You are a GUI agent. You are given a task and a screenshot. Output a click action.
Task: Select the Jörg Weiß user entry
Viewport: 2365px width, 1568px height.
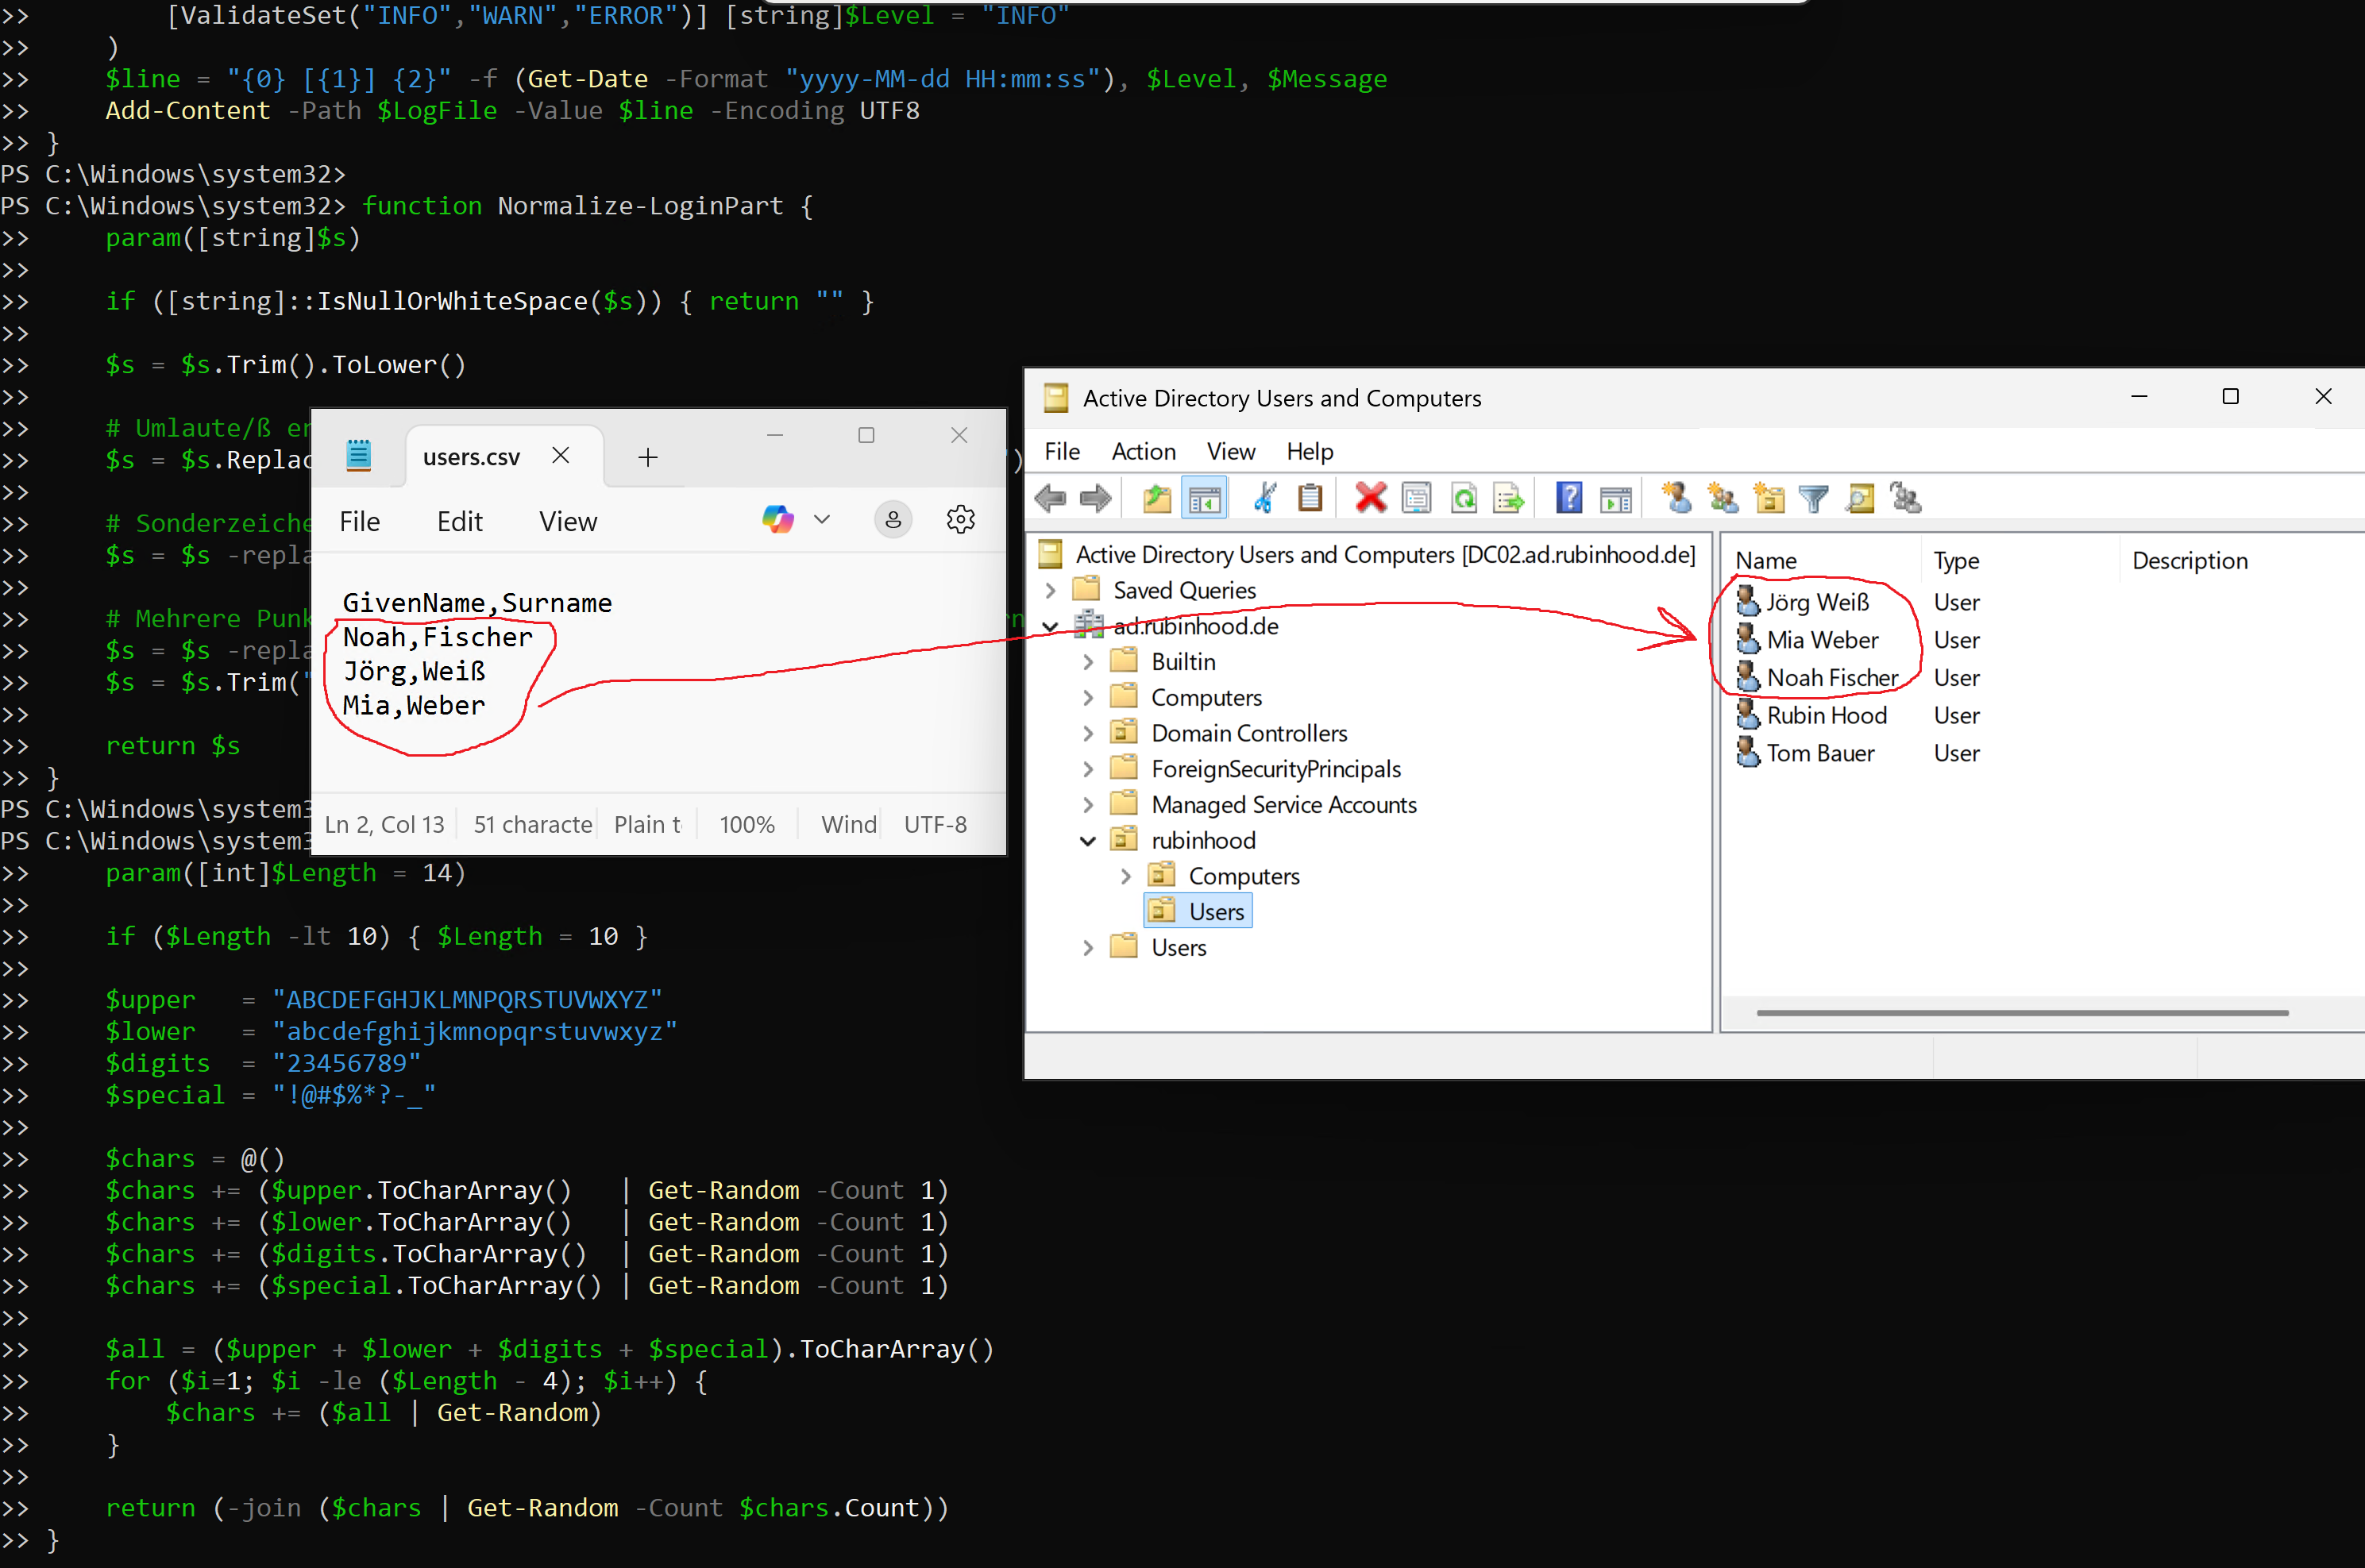pyautogui.click(x=1816, y=603)
